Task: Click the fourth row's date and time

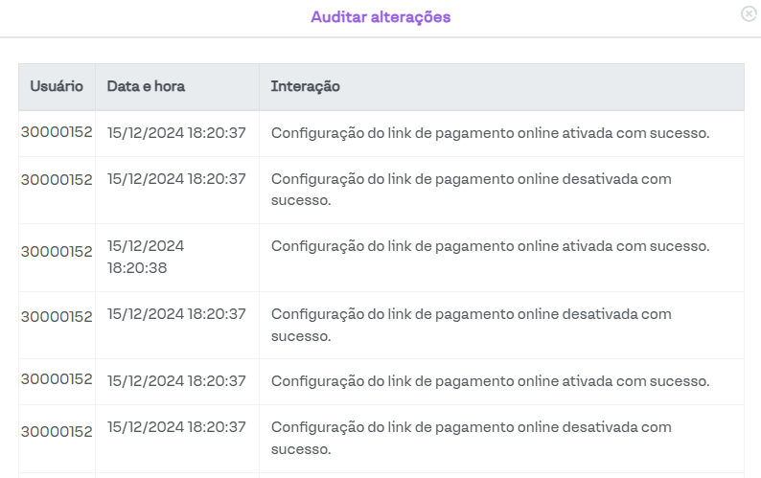Action: 176,314
